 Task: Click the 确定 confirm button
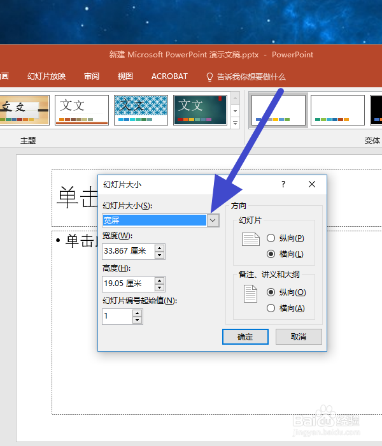(245, 337)
